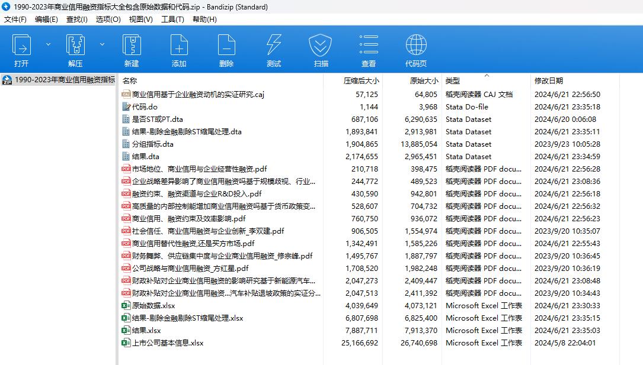Select file 财政补贴对企业商业信用融资的影响研究基于新能源汽车 PDF
Image resolution: width=643 pixels, height=365 pixels.
(x=223, y=281)
